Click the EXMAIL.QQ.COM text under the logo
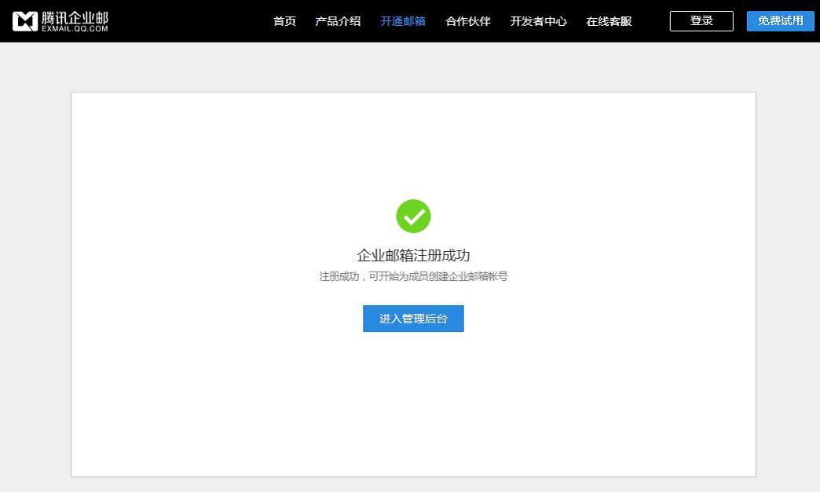This screenshot has width=820, height=492. (x=75, y=27)
